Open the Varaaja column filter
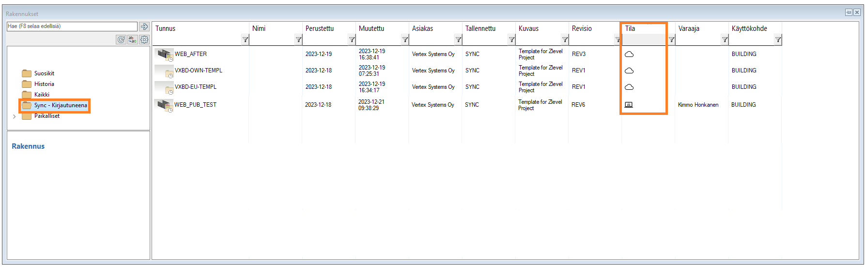This screenshot has width=866, height=267. (725, 40)
